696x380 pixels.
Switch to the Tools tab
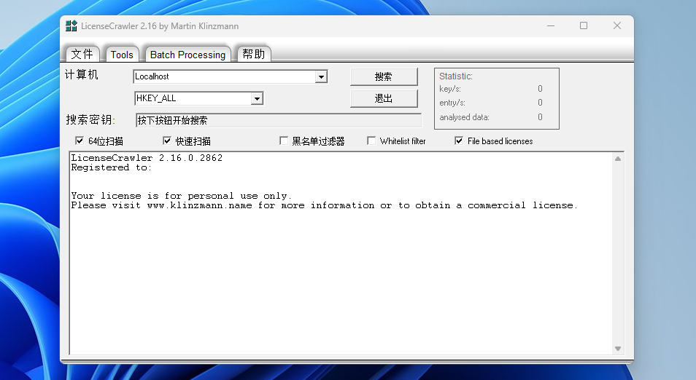[x=122, y=55]
